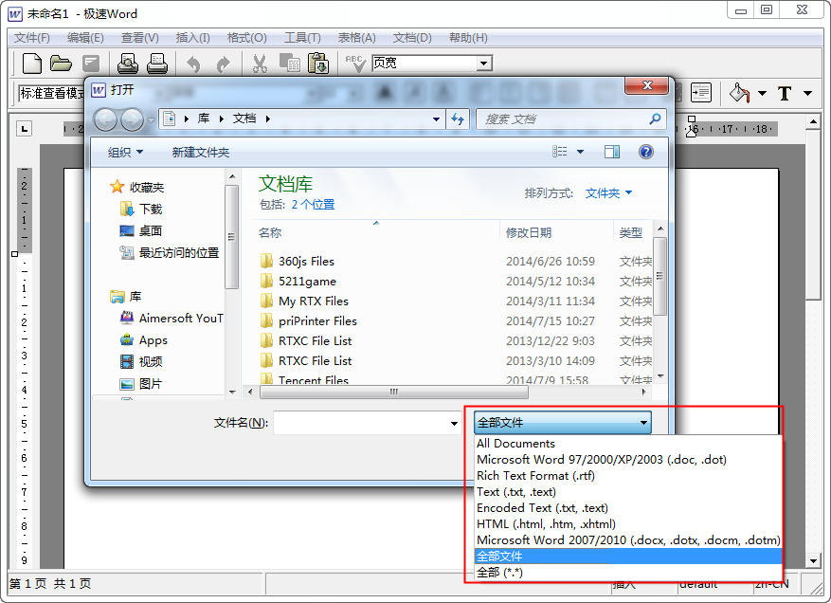Click the dialog Forward navigation arrow
This screenshot has height=603, width=831.
(132, 119)
